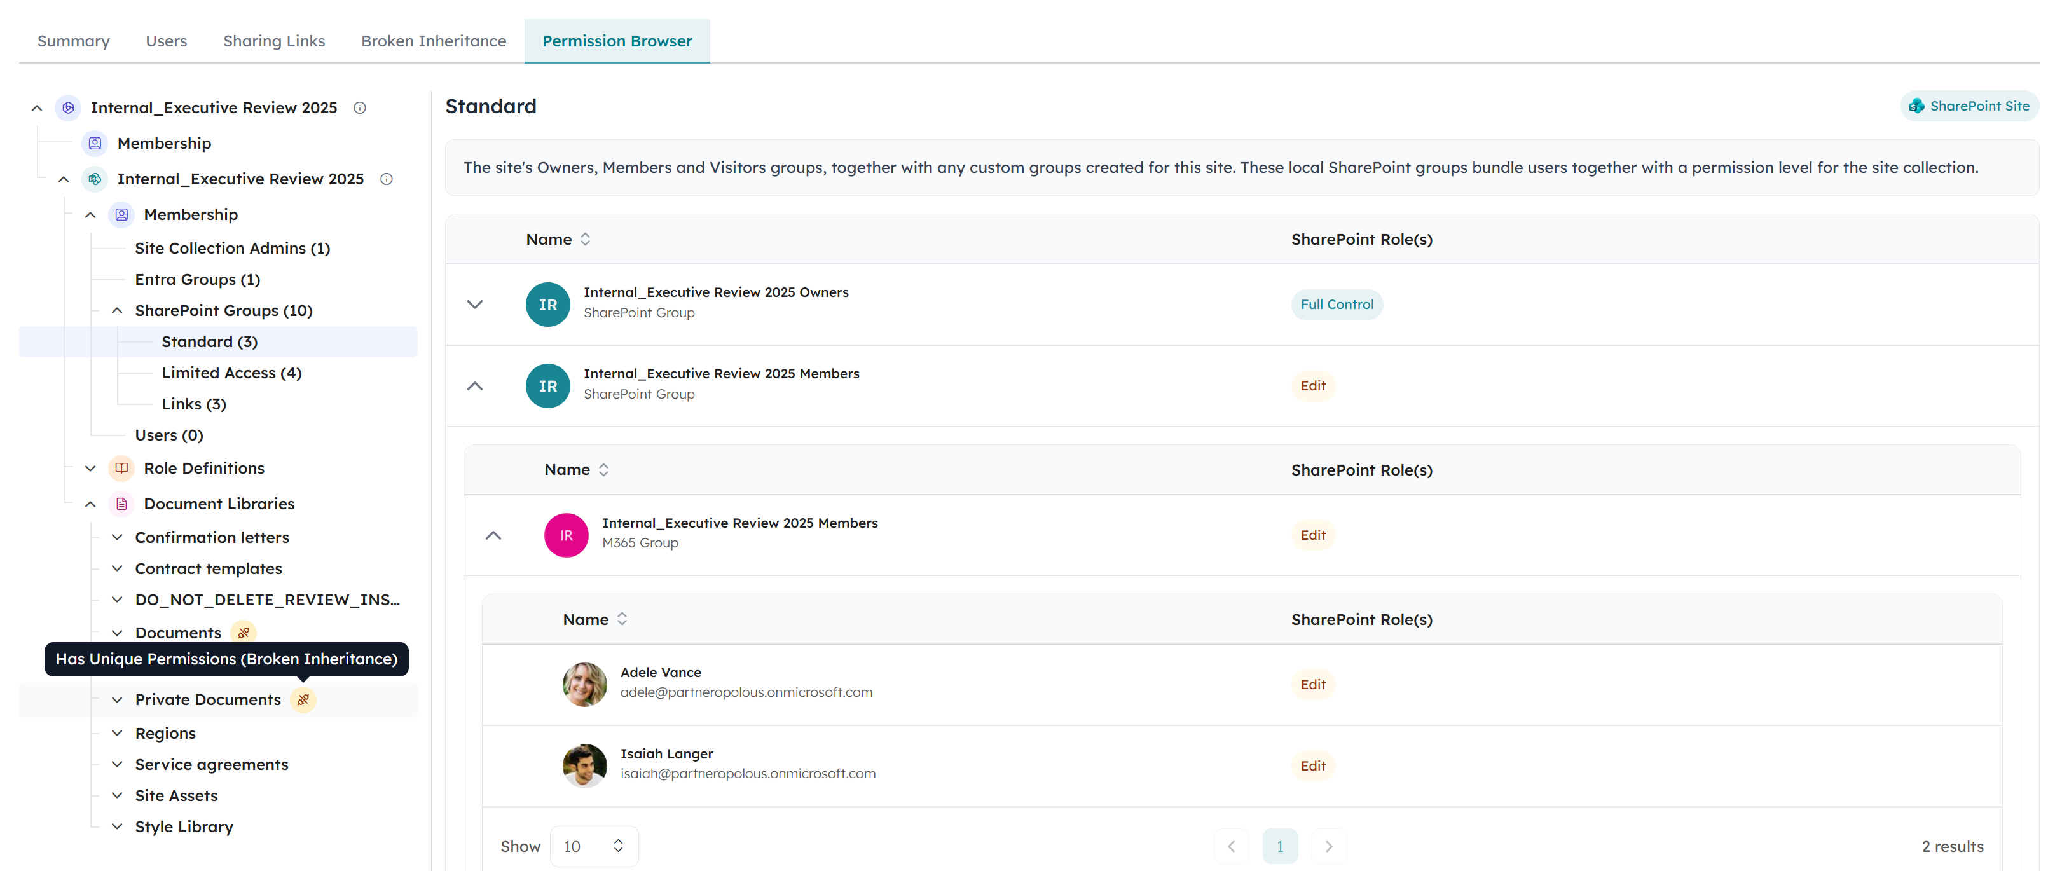The height and width of the screenshot is (871, 2048).
Task: Switch to the Summary tab
Action: point(73,41)
